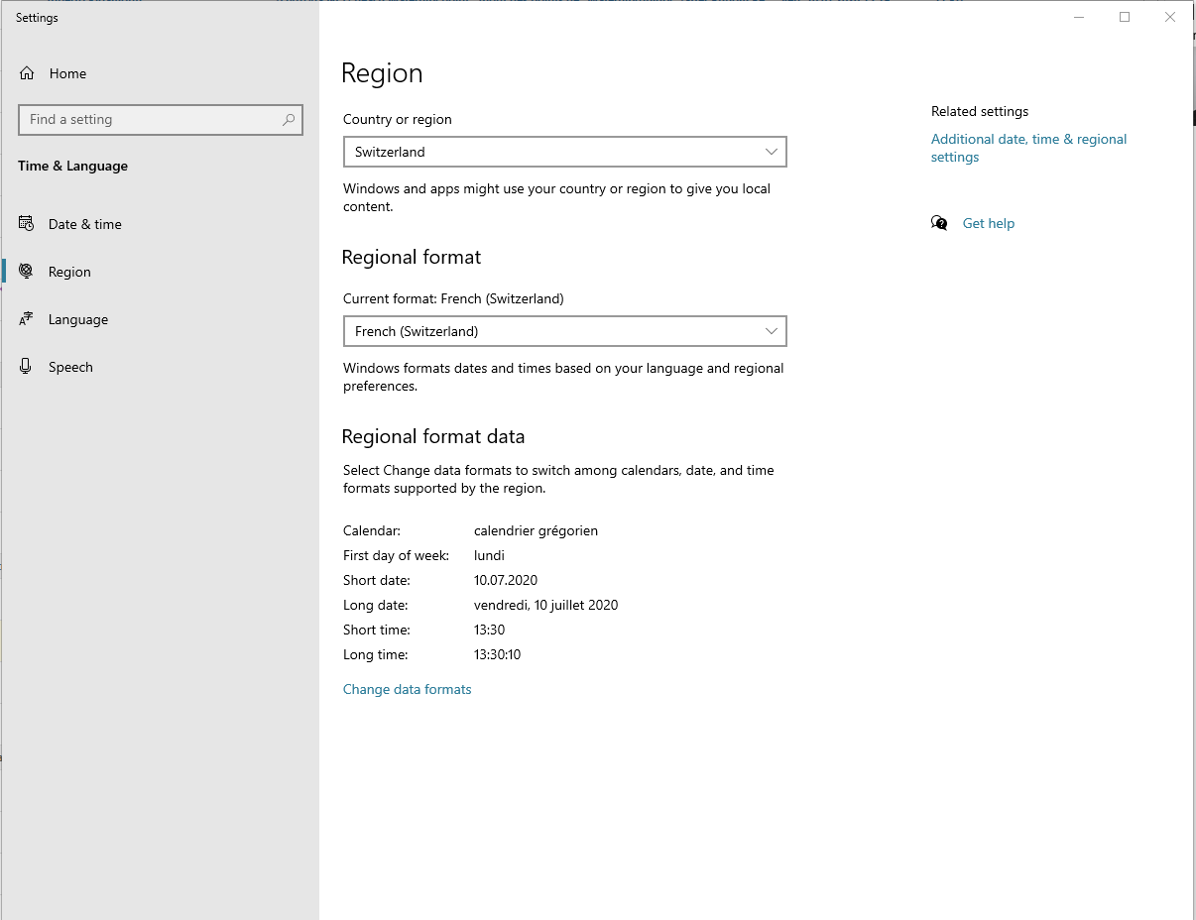Click the Language character icon
The height and width of the screenshot is (920, 1196).
pyautogui.click(x=27, y=319)
